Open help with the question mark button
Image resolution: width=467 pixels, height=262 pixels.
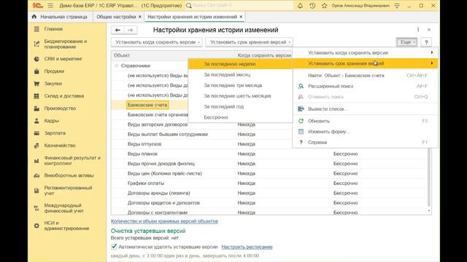point(426,42)
